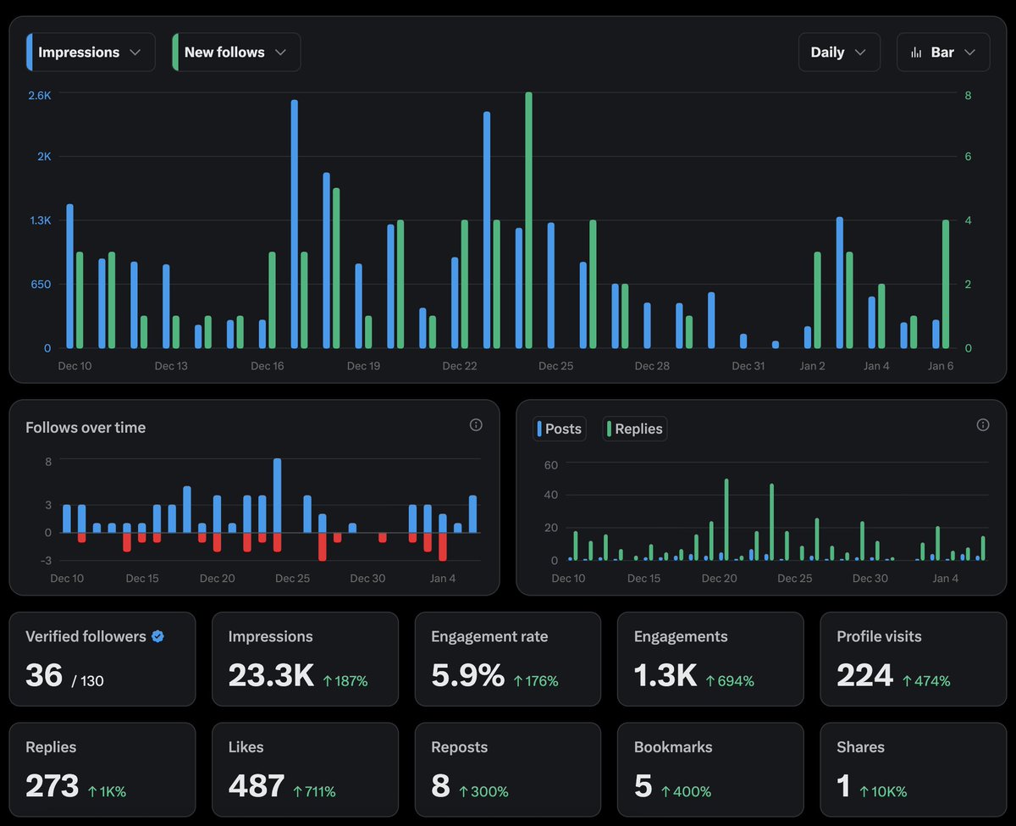Click the Jan 6 label on the main chart axis

coord(941,366)
